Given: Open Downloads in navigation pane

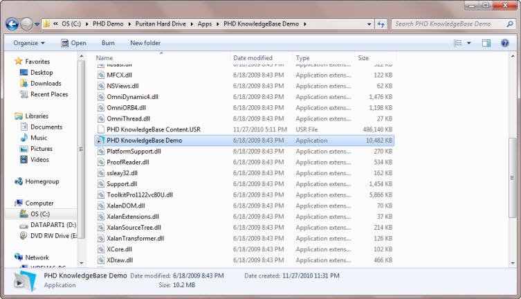Looking at the screenshot, I should [46, 83].
